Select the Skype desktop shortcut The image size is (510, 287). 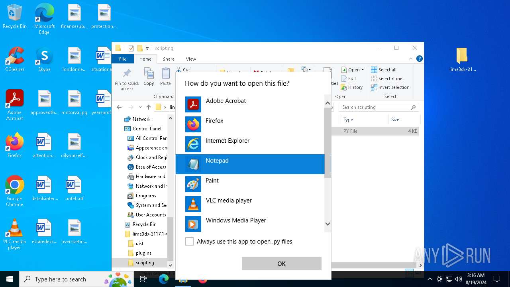pos(44,59)
